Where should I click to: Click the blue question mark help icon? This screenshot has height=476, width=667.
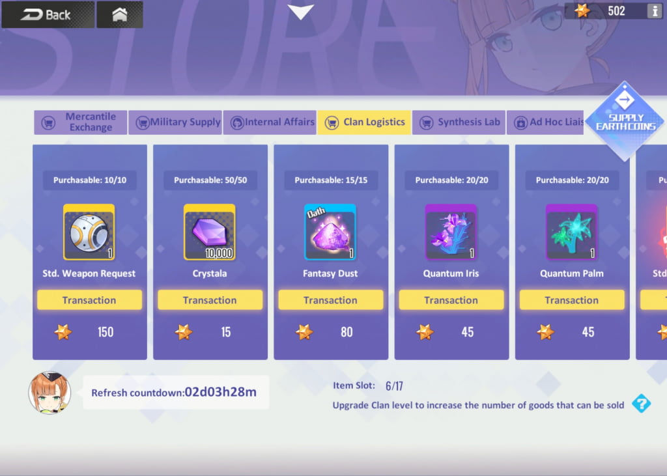(x=641, y=403)
